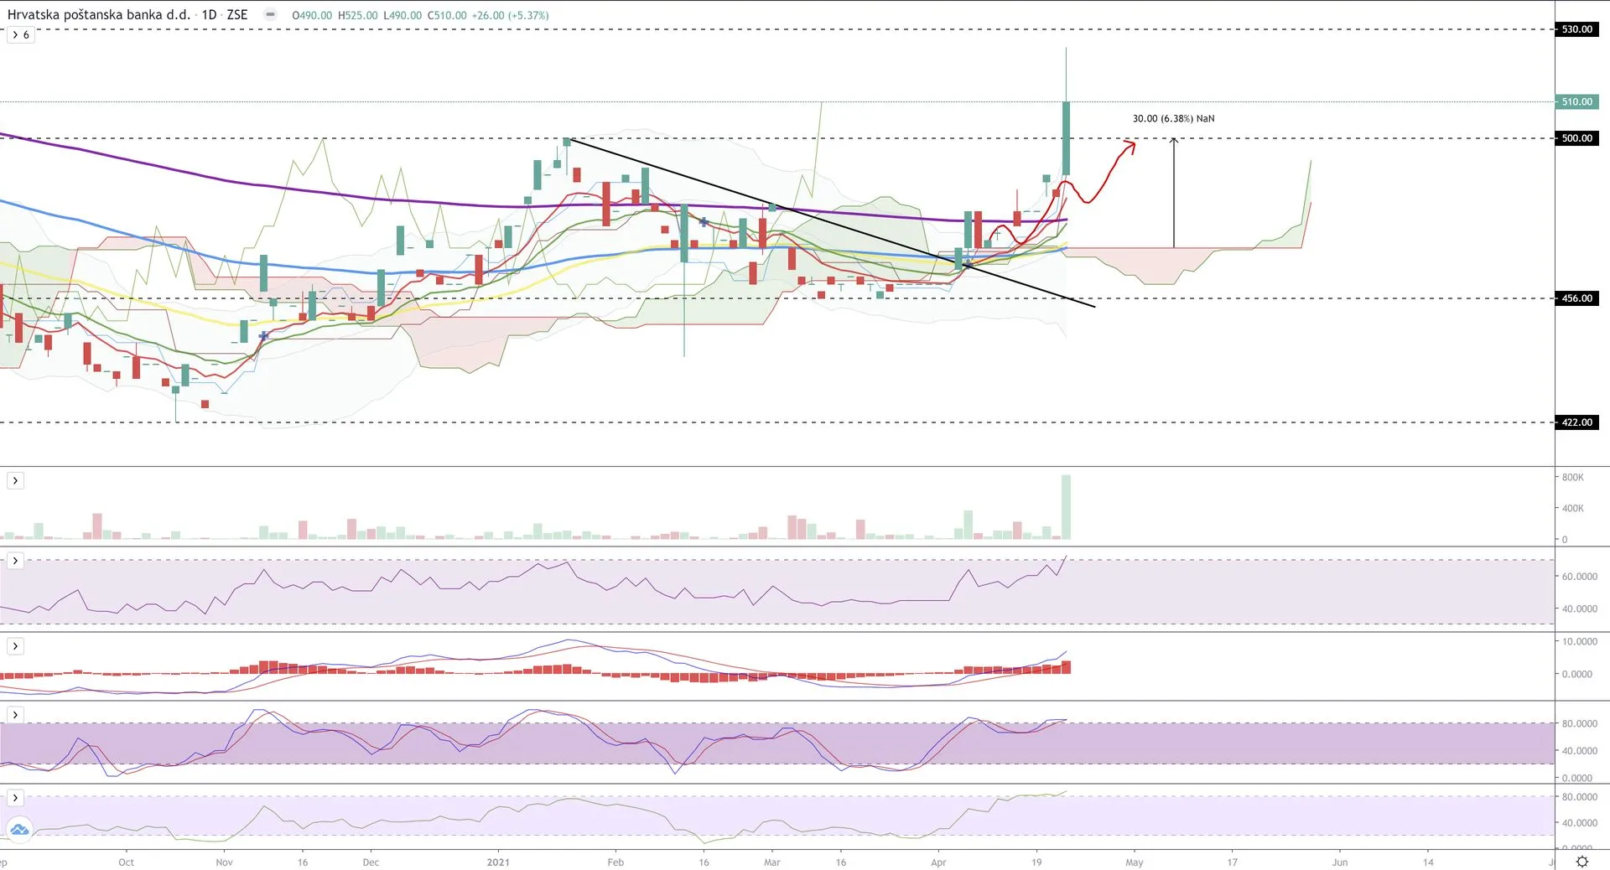Click the market status icon beside ZSE
1610x870 pixels.
coord(270,15)
